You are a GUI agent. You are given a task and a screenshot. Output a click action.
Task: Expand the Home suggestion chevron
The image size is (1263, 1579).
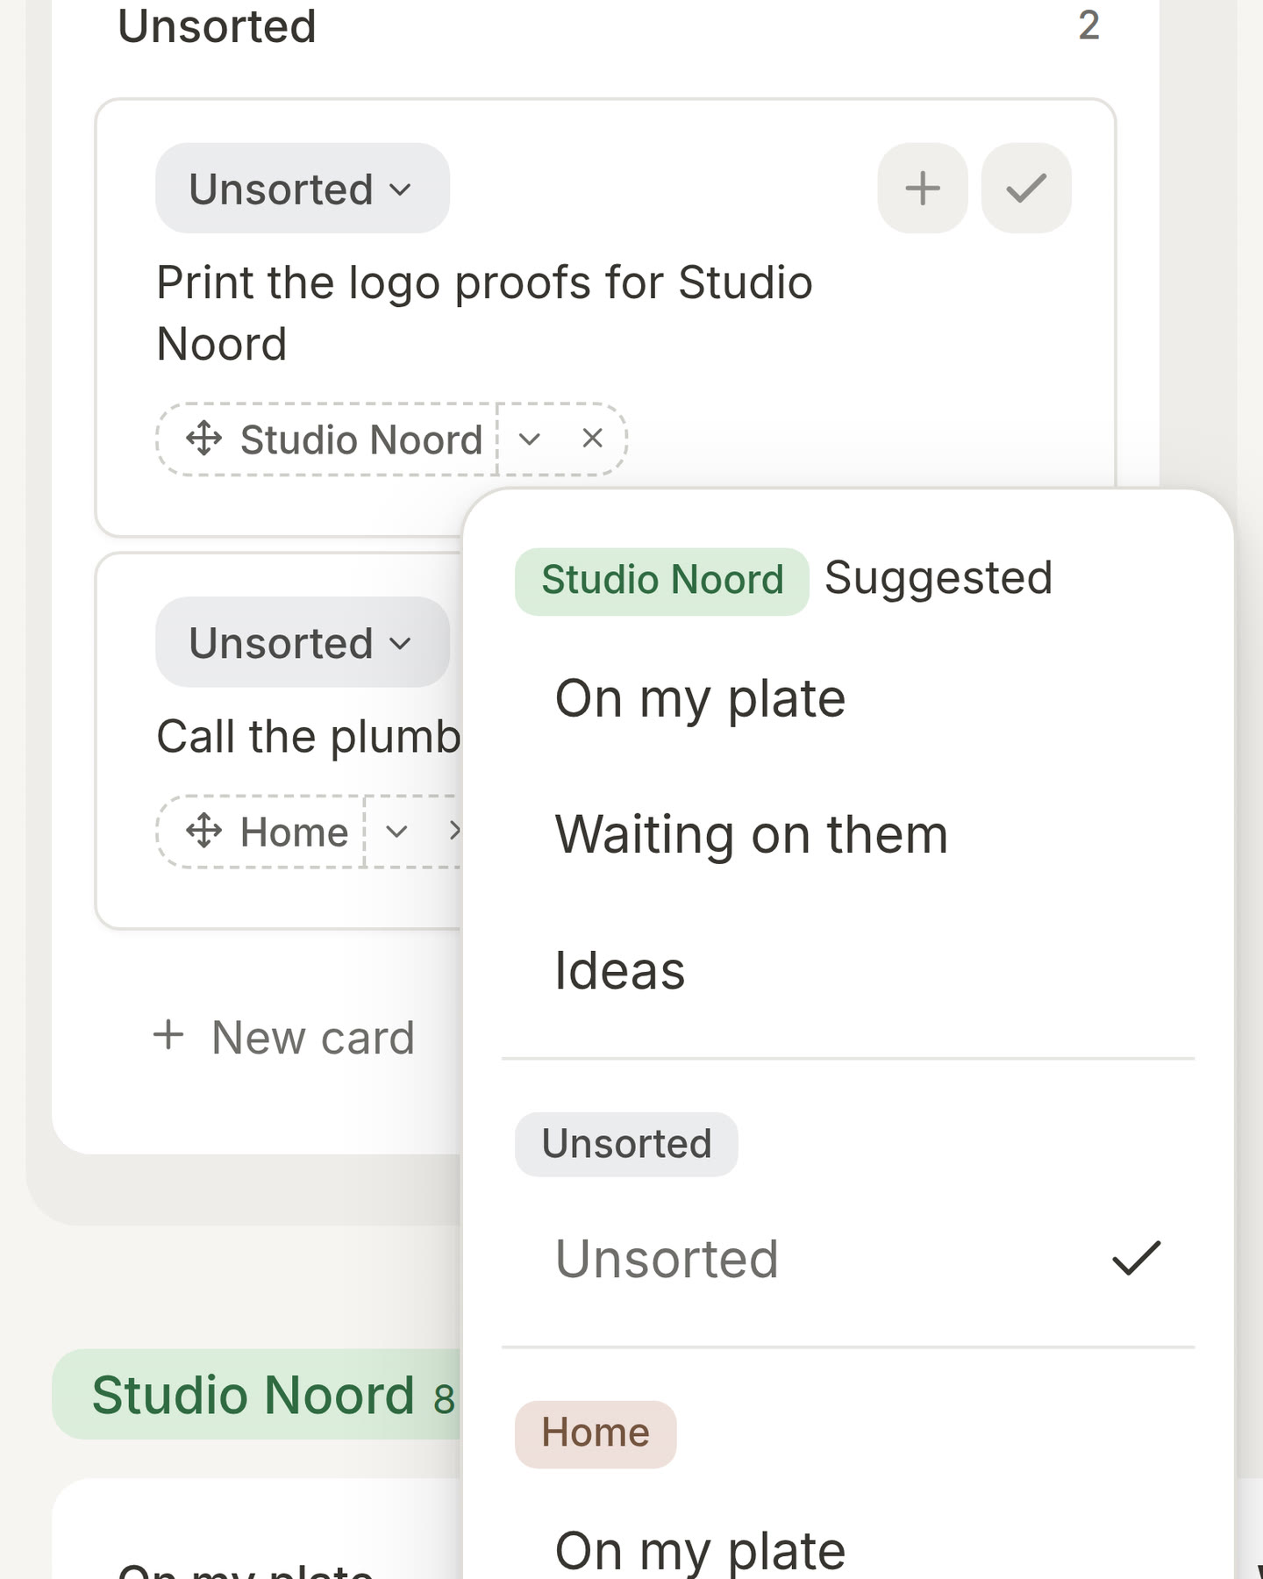[396, 831]
